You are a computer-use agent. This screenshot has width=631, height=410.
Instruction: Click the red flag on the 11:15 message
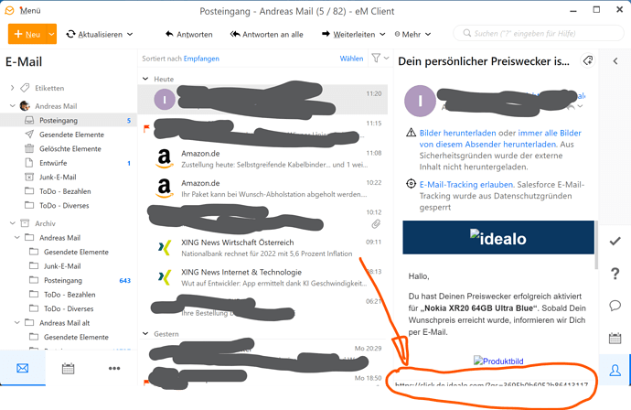146,129
